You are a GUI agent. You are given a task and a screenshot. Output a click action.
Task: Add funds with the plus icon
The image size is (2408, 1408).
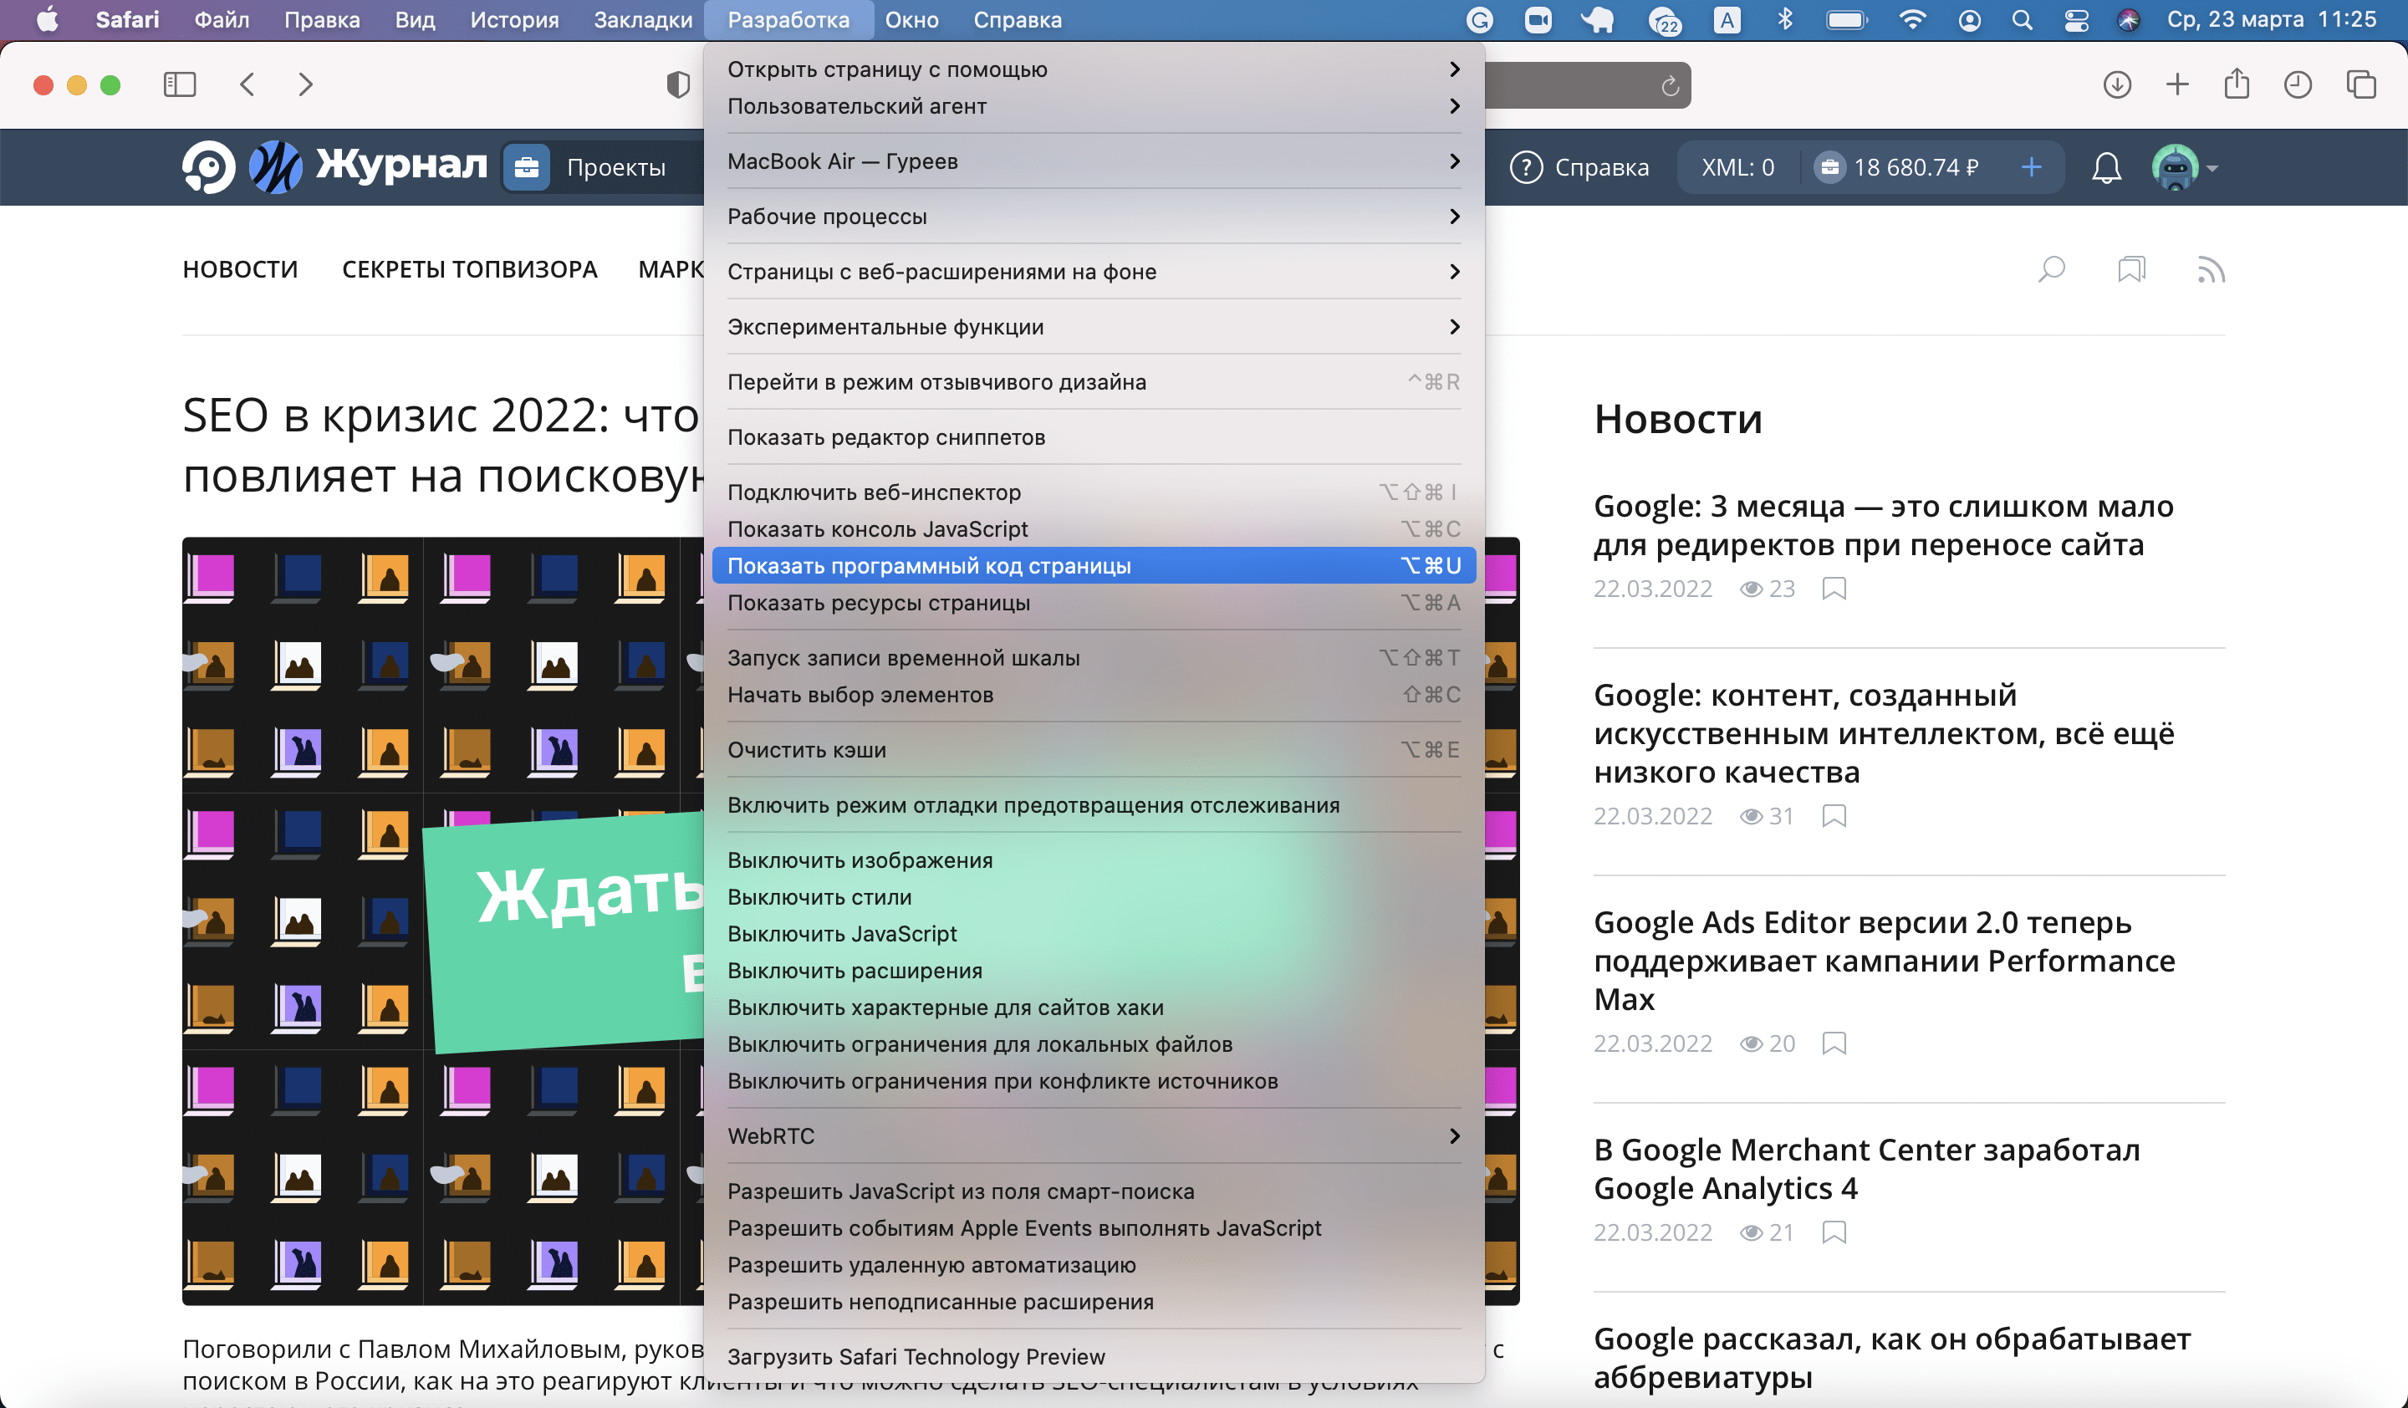[2032, 168]
